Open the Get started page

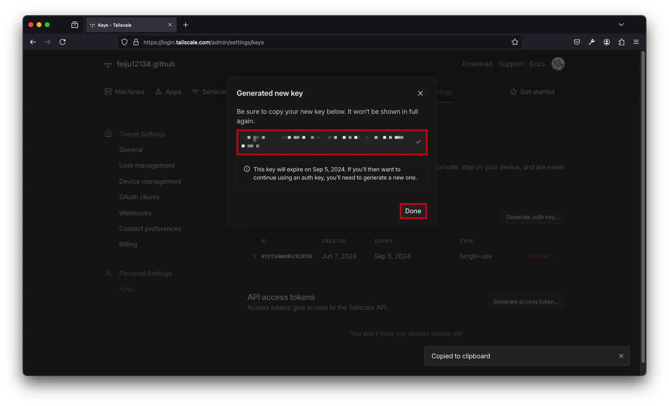point(532,92)
